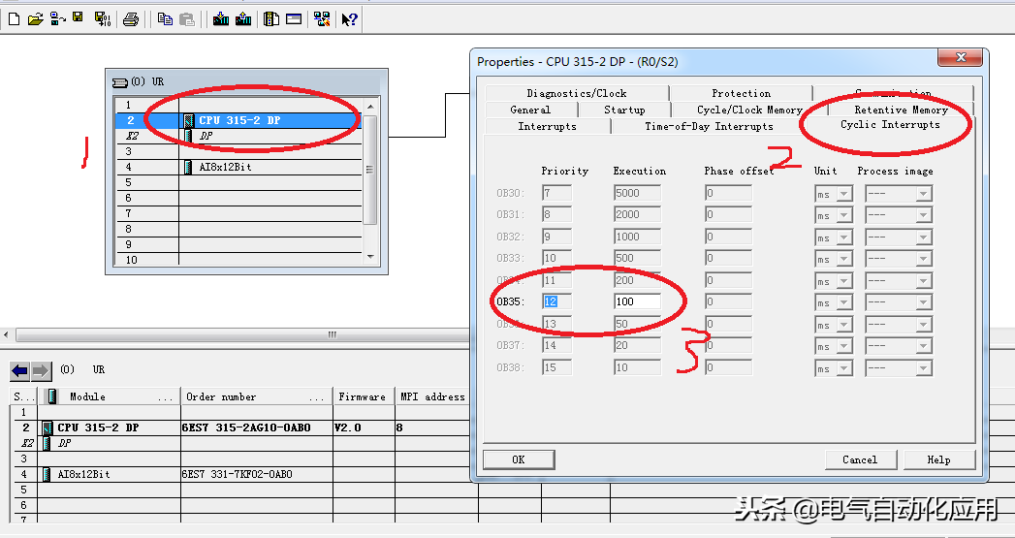The image size is (1015, 538).
Task: Click rack list scroll down arrow
Action: tap(370, 257)
